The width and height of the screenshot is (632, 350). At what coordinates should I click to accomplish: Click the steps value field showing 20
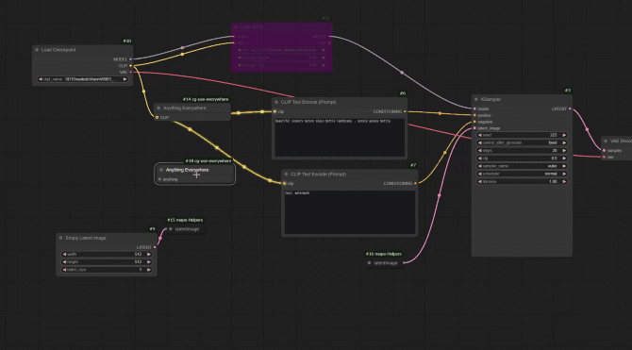pos(522,150)
